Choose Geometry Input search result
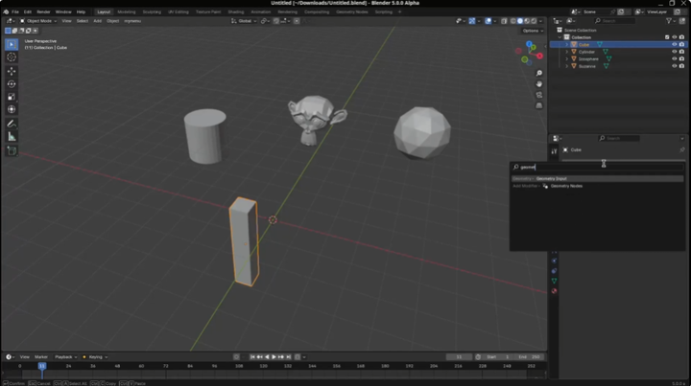 click(598, 178)
